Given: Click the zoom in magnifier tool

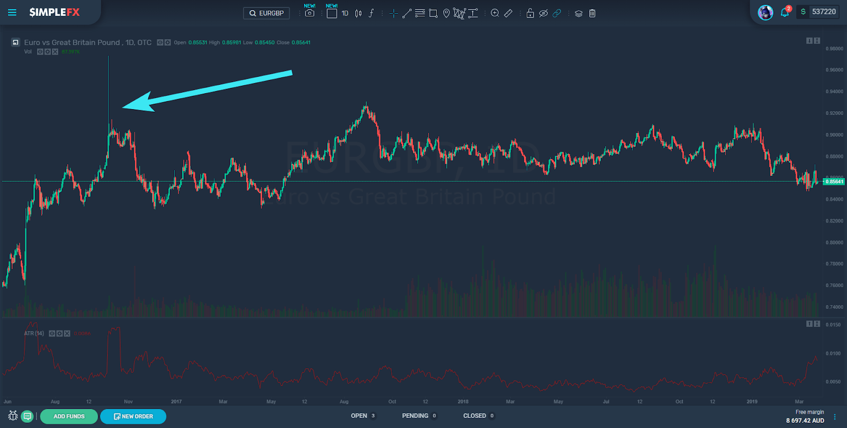Looking at the screenshot, I should tap(495, 13).
